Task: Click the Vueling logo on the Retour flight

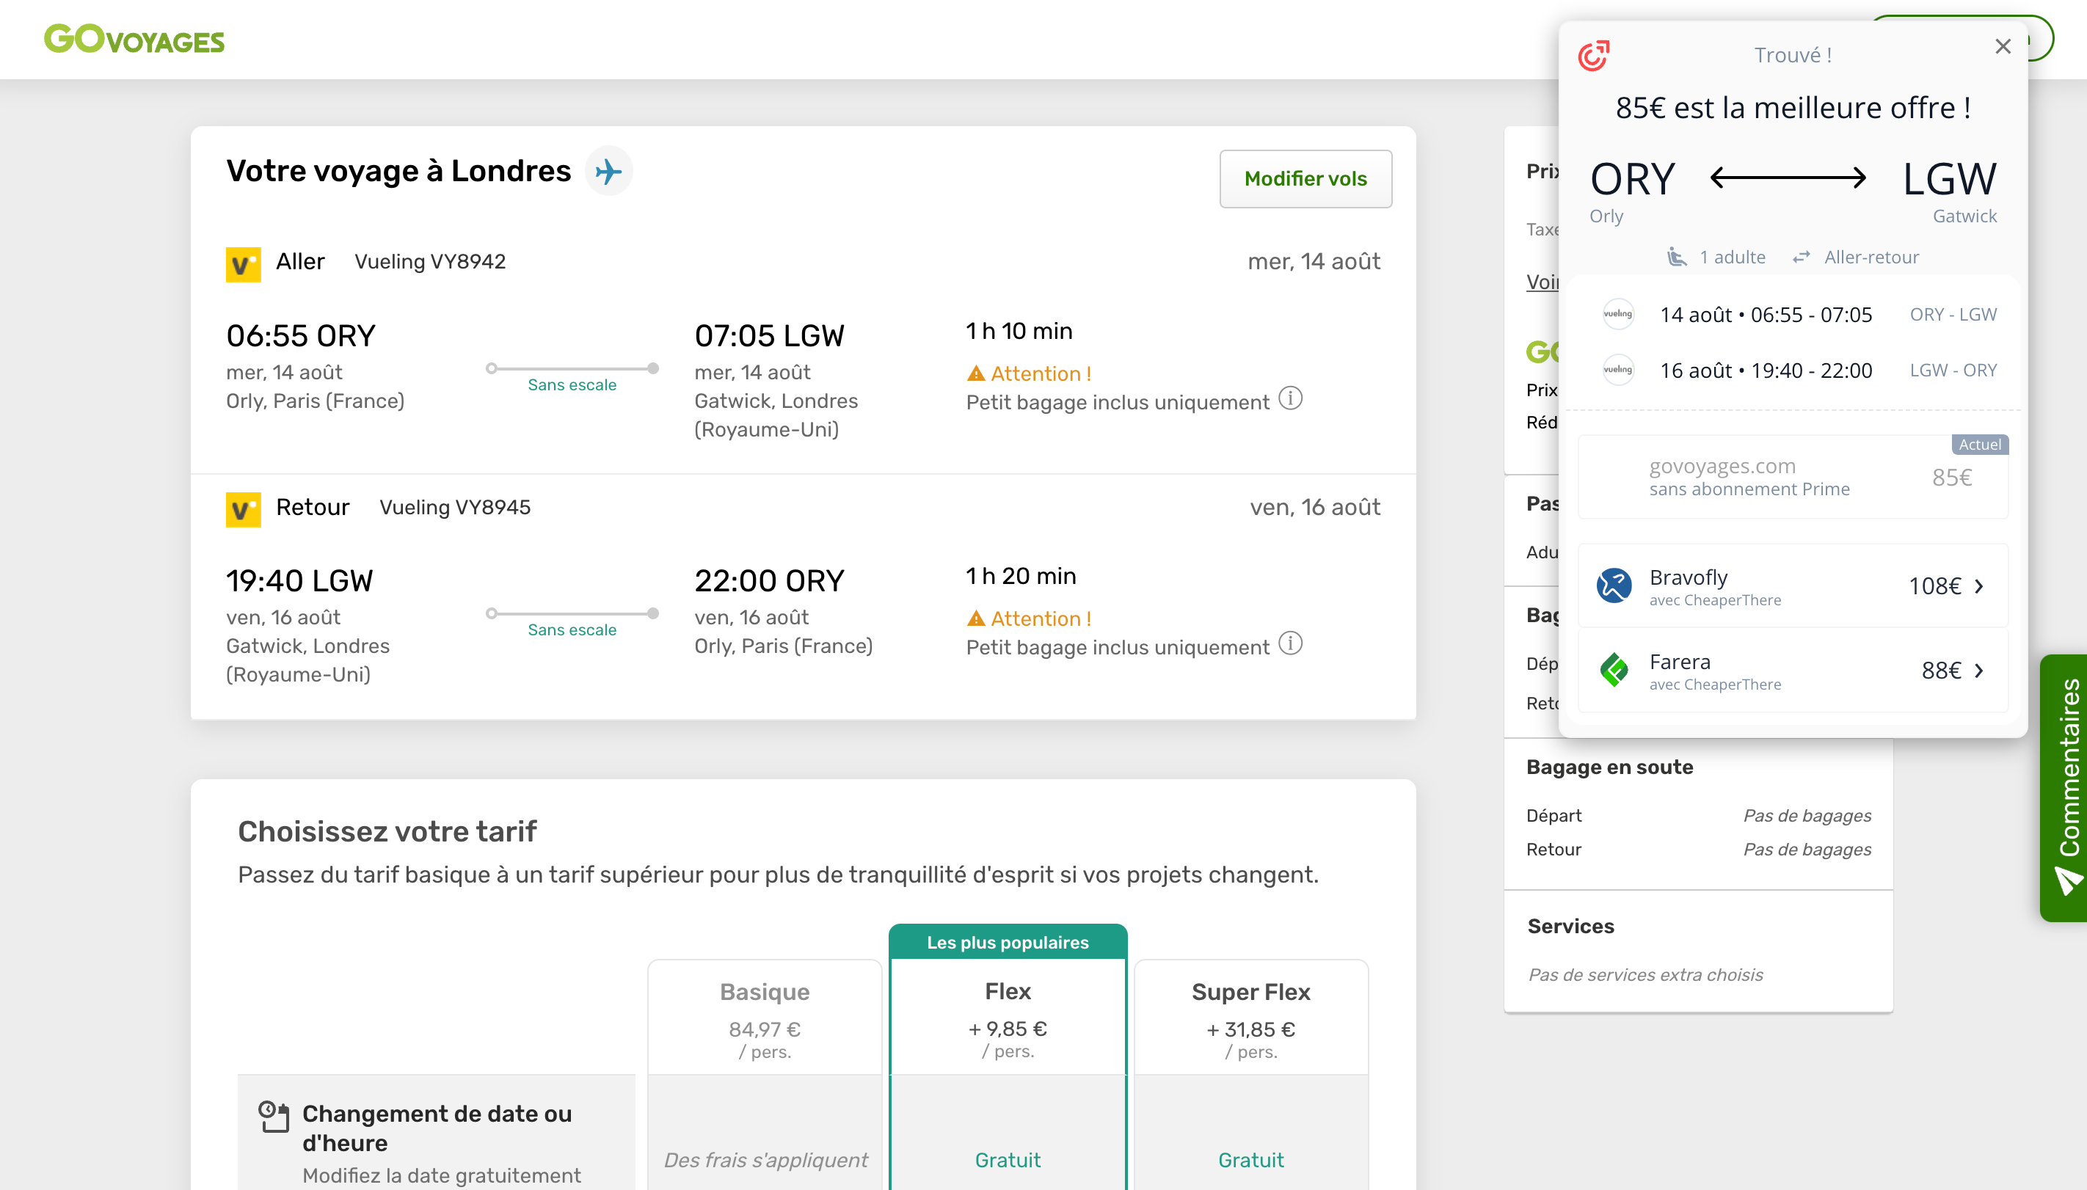Action: pyautogui.click(x=243, y=509)
